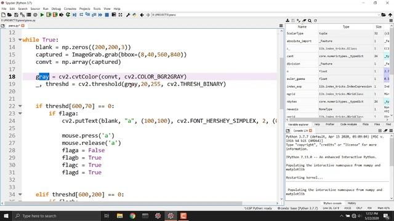Clear console with the eraser icon

click(385, 131)
